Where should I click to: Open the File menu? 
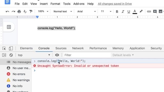(x=17, y=4)
